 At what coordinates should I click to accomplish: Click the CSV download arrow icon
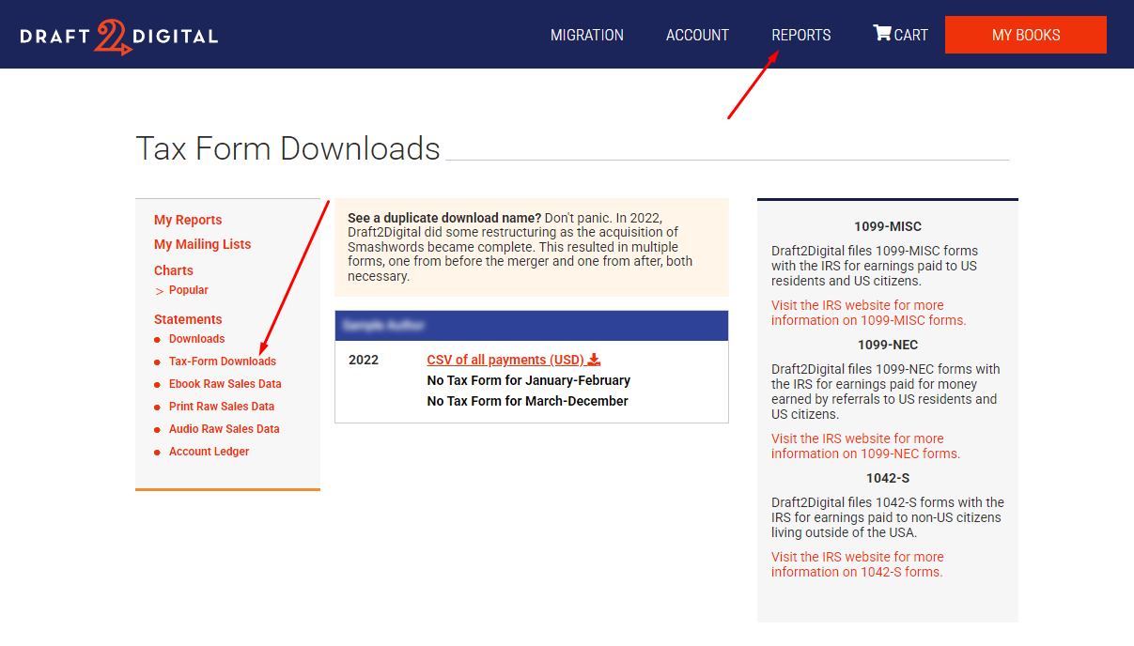[x=594, y=360]
